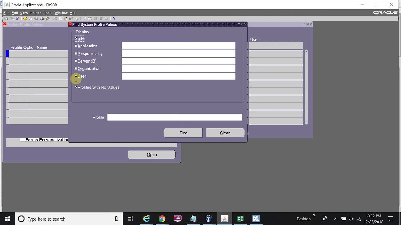Click the Find flashlight toolbar icon

12,19
